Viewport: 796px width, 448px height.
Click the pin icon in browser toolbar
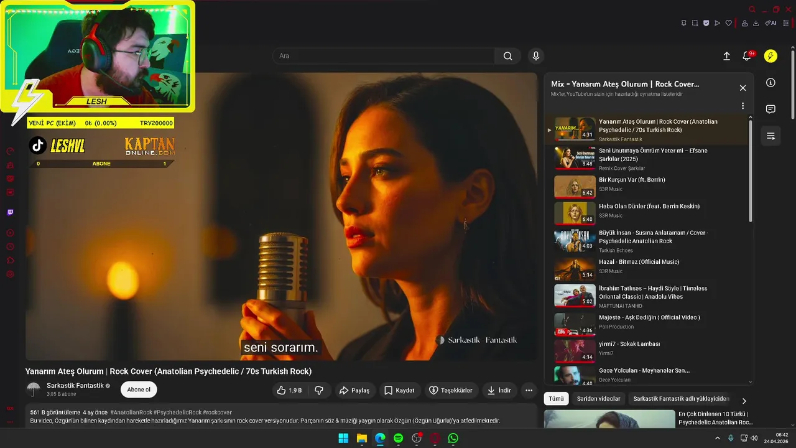coord(683,23)
